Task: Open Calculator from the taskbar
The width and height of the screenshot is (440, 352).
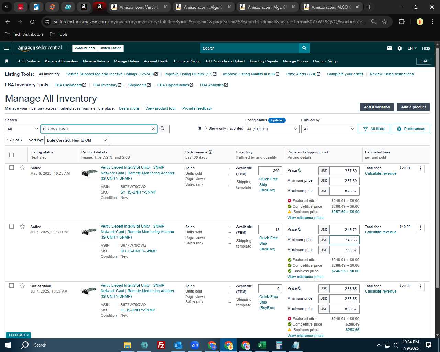Action: (279, 345)
